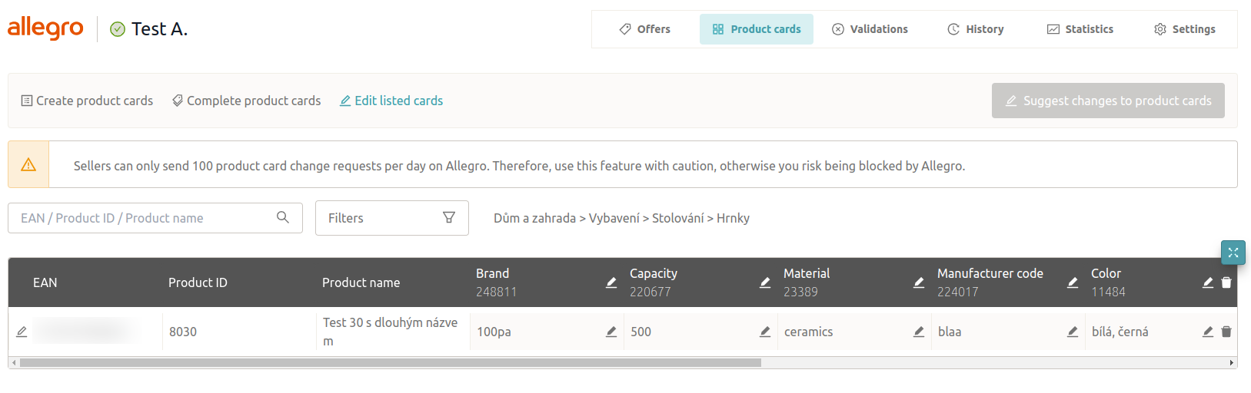Screen dimensions: 1251x393
Task: Click edit pencil in Material column header
Action: 919,282
